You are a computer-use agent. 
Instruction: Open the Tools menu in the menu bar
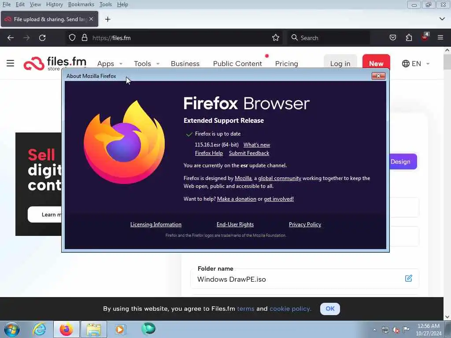pyautogui.click(x=105, y=4)
